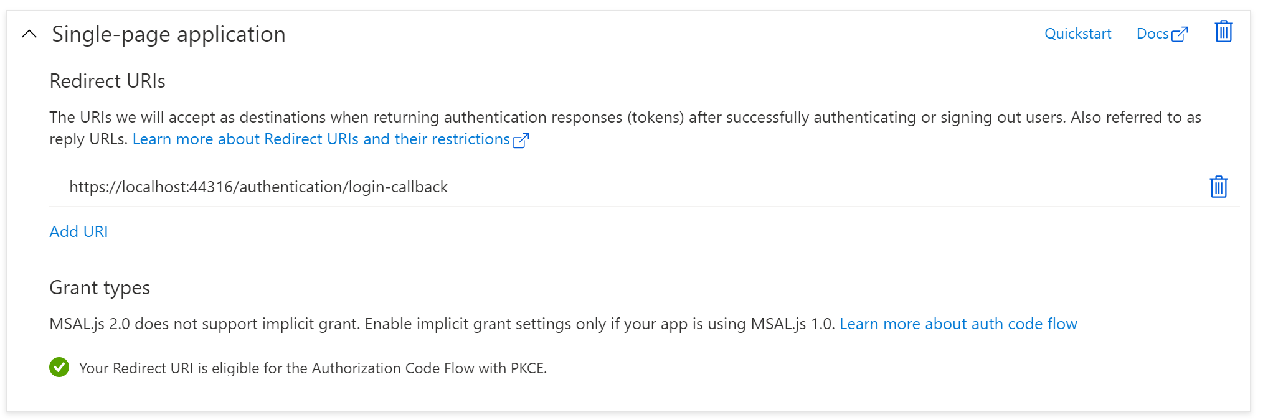Click the Grant types heading
The width and height of the screenshot is (1263, 420).
click(99, 287)
